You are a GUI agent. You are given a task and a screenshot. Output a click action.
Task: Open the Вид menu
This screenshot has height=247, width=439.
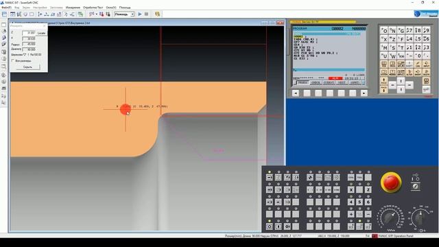[16, 8]
